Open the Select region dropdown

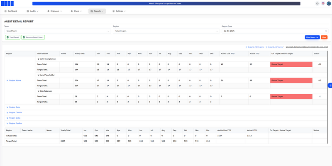click(166, 31)
